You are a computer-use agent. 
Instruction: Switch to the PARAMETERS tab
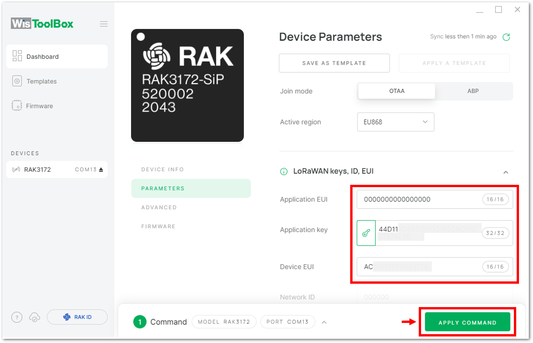pyautogui.click(x=191, y=188)
